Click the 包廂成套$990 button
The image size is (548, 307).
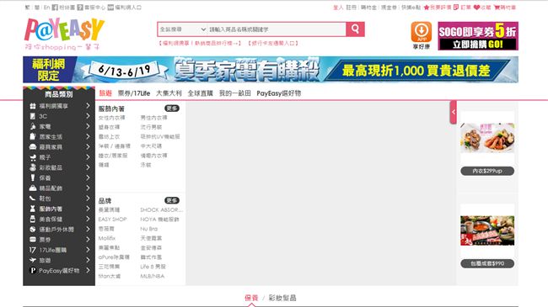coord(487,263)
